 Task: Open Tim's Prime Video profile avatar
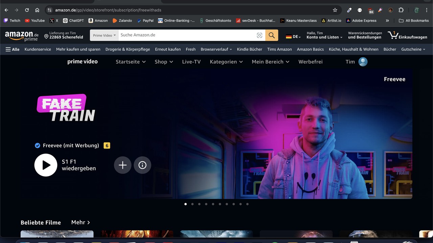[363, 62]
